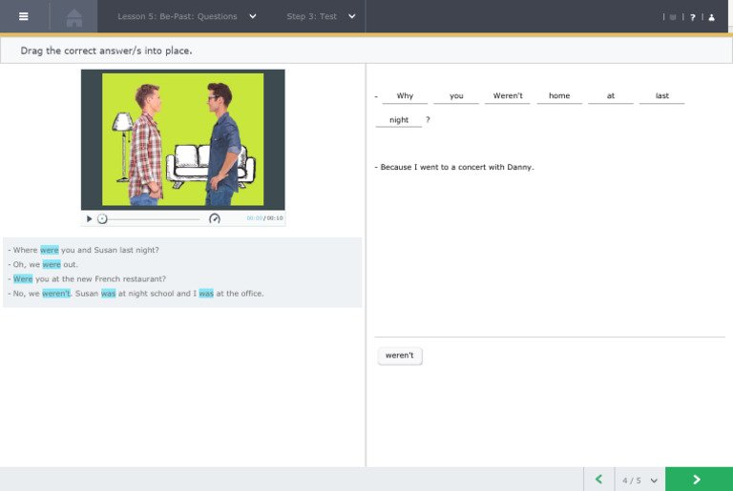Click the grayed-out icon left of help
733x491 pixels.
(x=673, y=17)
